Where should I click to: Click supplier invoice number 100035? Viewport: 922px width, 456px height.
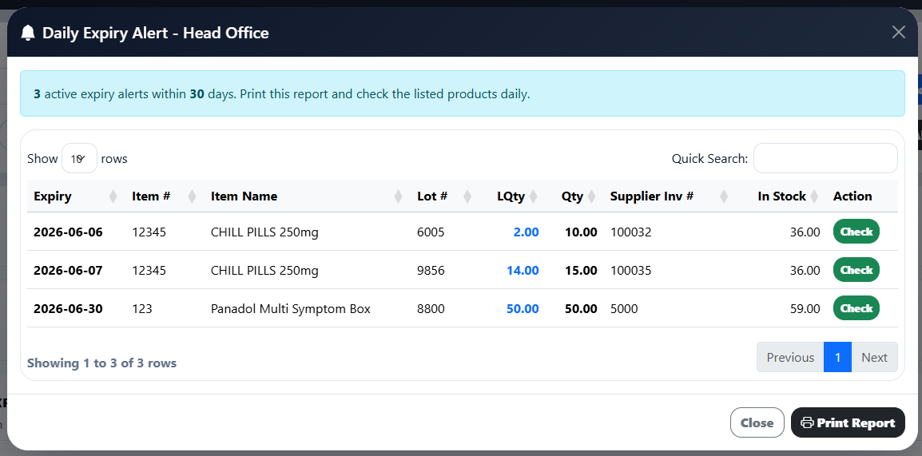(x=631, y=270)
